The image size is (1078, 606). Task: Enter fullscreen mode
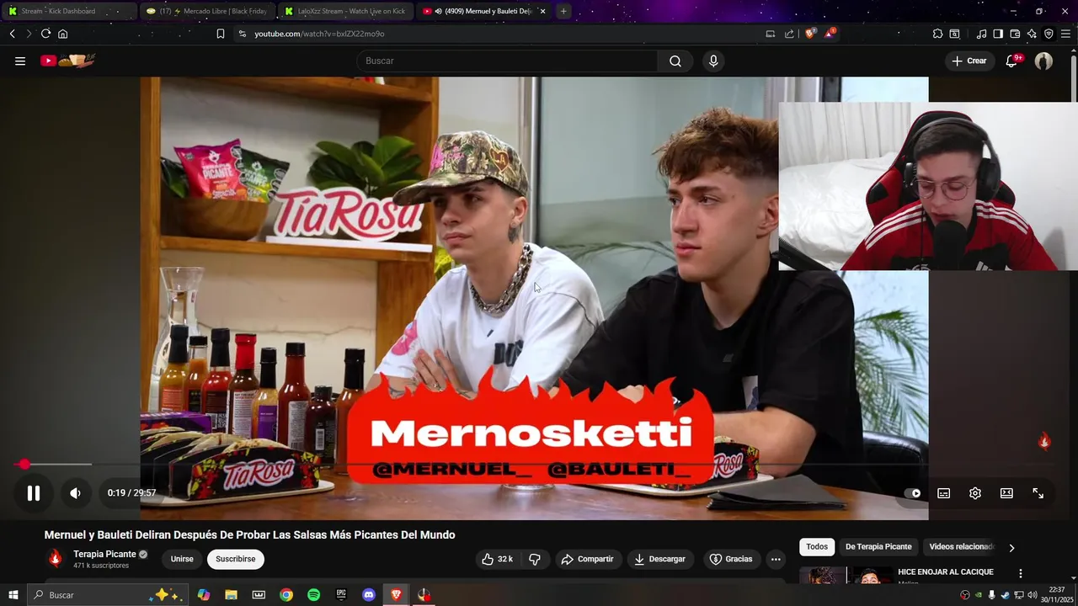[1038, 493]
